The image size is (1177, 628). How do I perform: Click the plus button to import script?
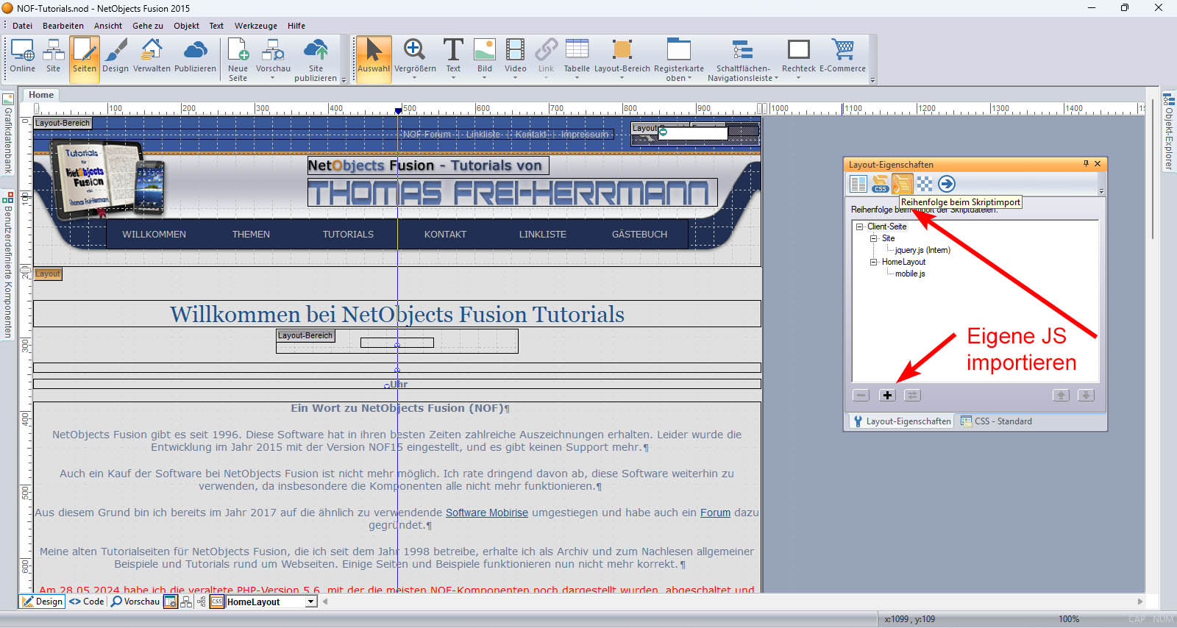[x=887, y=396]
